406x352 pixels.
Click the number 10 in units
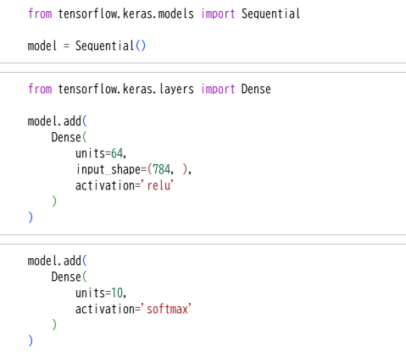pyautogui.click(x=117, y=293)
